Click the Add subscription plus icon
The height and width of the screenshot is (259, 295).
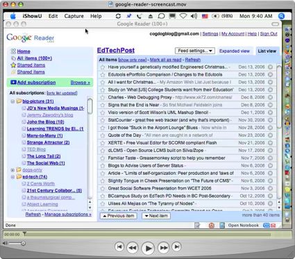click(13, 82)
